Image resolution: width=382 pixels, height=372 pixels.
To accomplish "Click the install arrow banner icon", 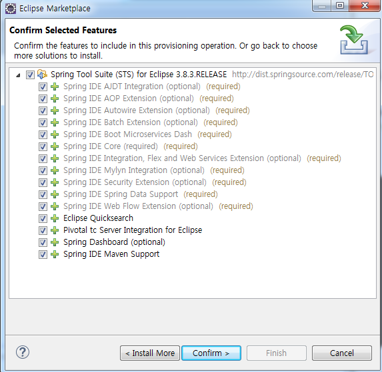I will [353, 40].
